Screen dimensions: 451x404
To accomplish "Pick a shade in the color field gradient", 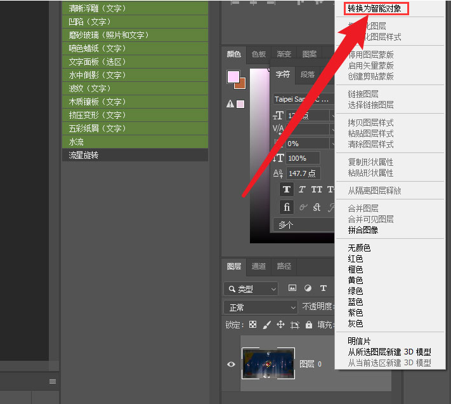I will pyautogui.click(x=259, y=156).
